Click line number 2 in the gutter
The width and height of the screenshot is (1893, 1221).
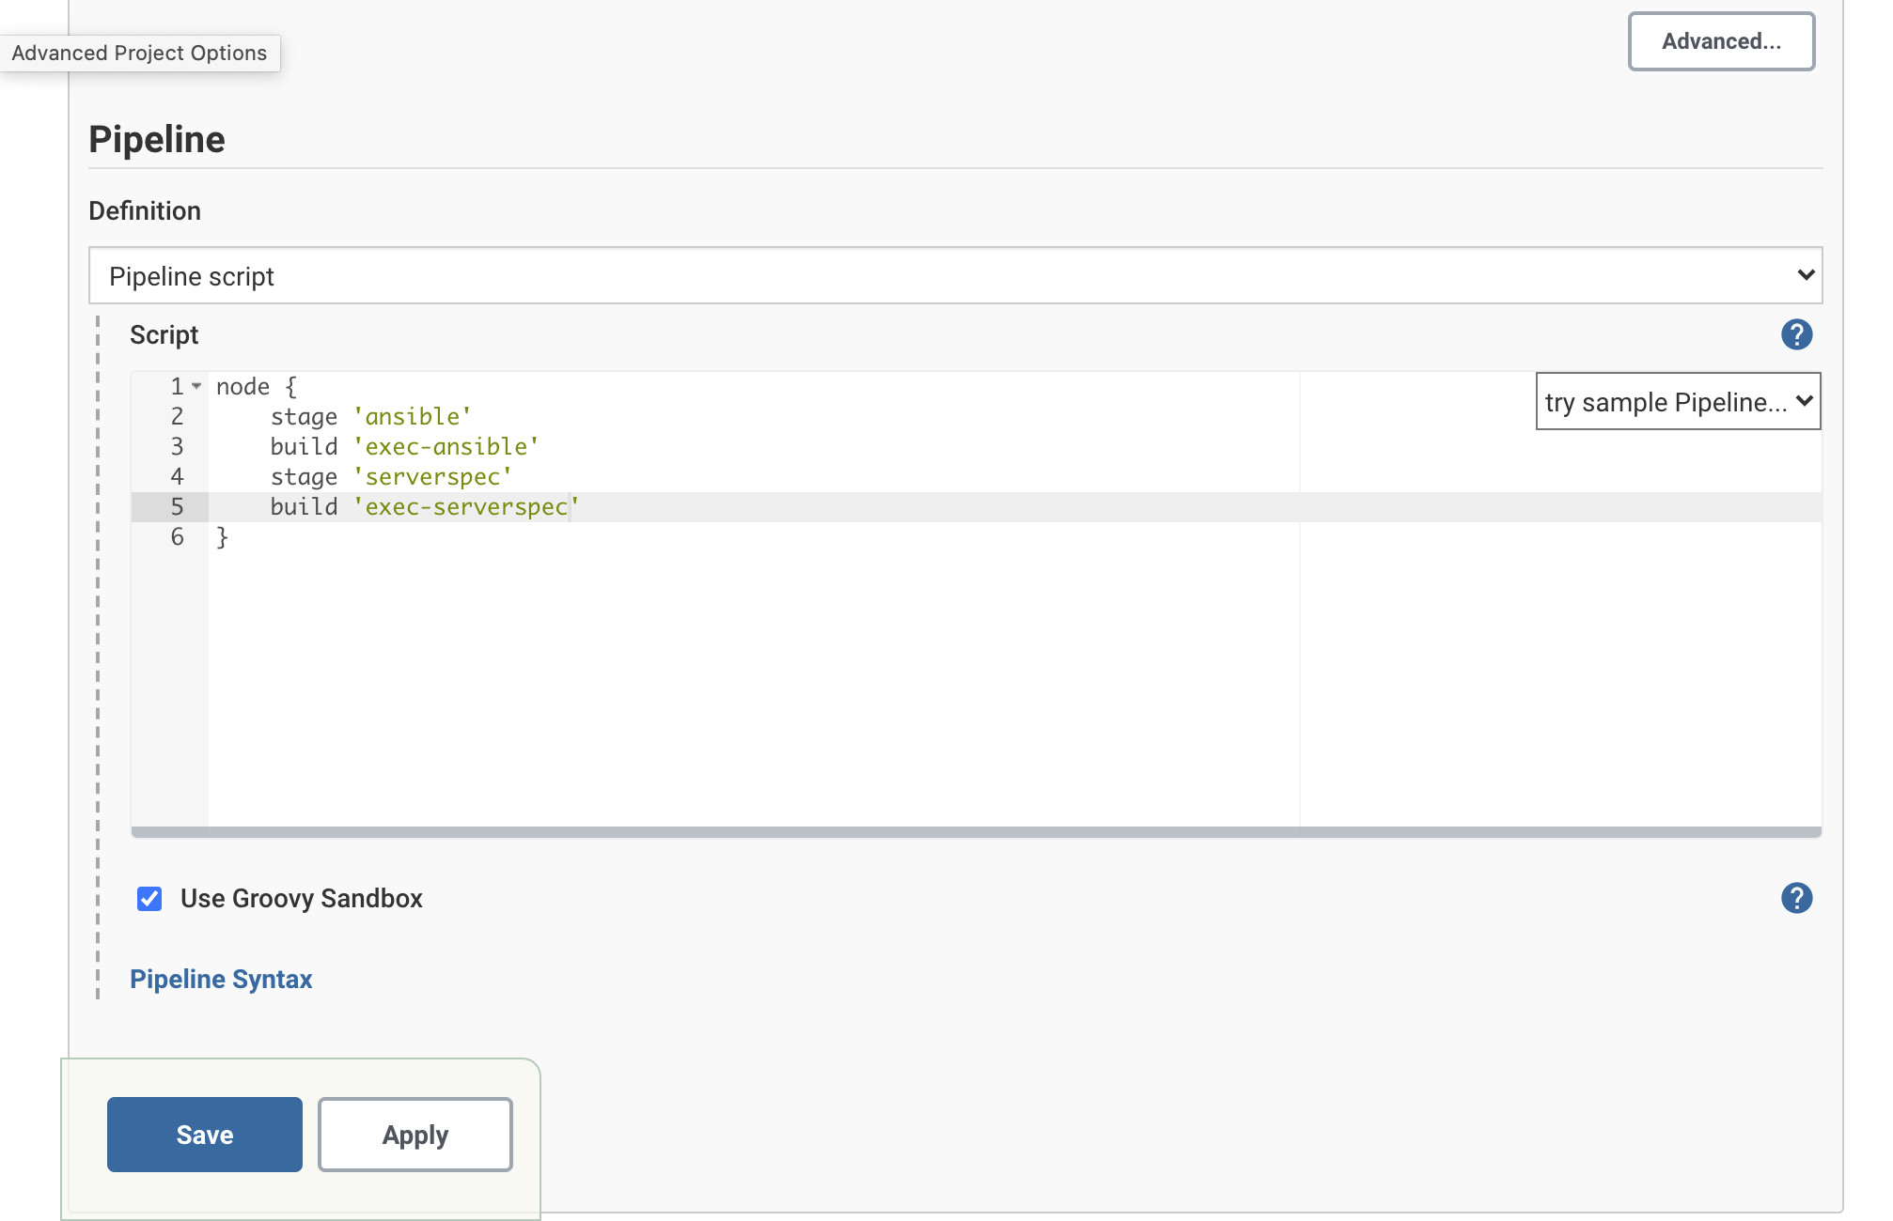coord(177,417)
